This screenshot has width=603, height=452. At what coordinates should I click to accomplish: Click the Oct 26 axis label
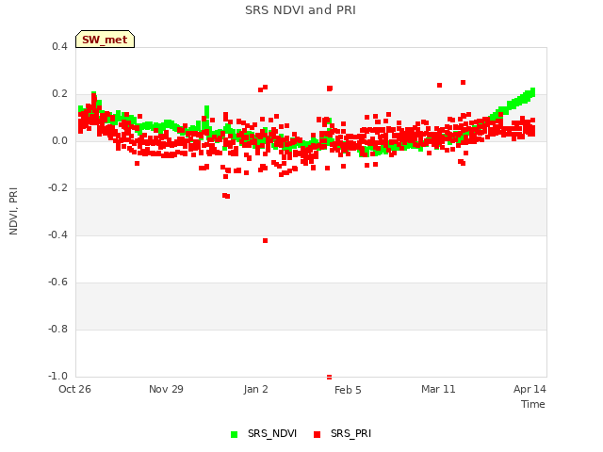tap(74, 389)
